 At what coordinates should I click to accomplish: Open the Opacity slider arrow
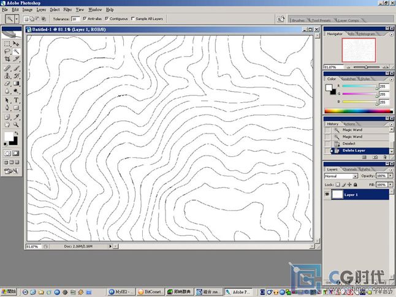[390, 176]
